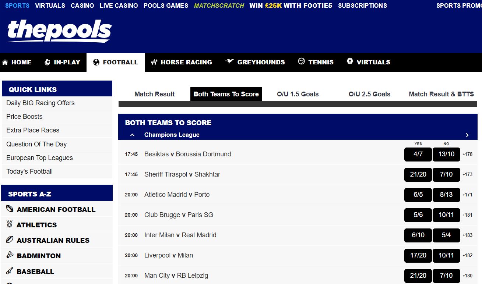The width and height of the screenshot is (482, 284).
Task: Collapse the Champions League section
Action: point(133,135)
